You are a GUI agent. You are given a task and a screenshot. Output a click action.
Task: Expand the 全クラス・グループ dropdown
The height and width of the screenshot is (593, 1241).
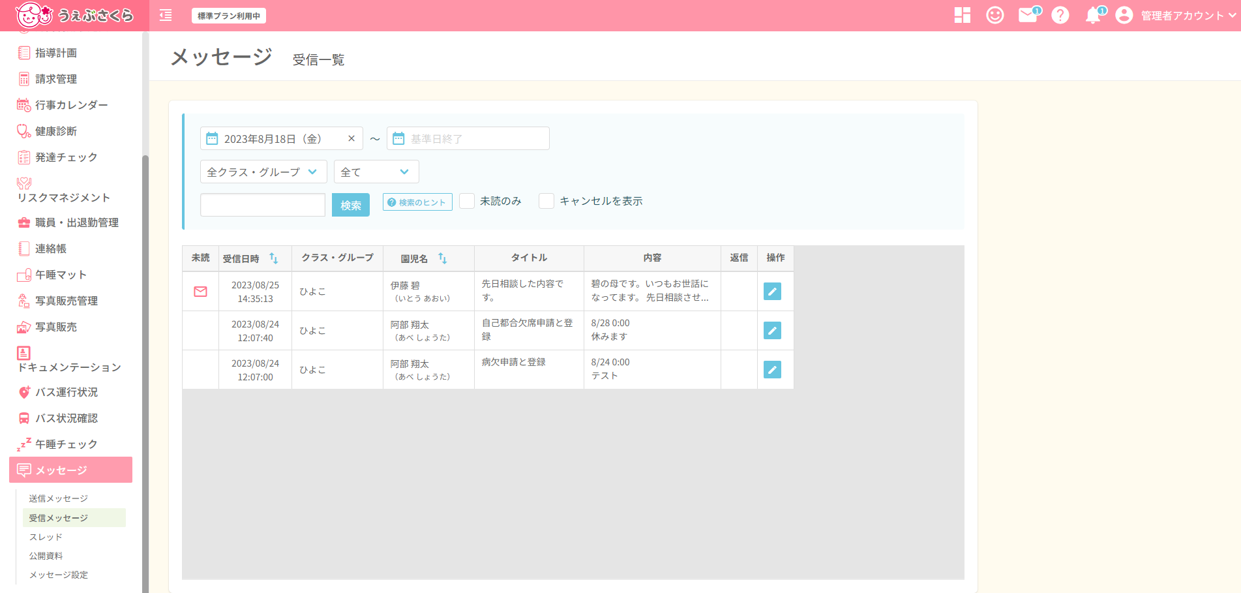pyautogui.click(x=263, y=172)
